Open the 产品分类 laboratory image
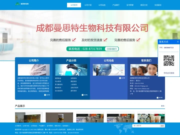The image size is (180, 135). click(x=71, y=70)
